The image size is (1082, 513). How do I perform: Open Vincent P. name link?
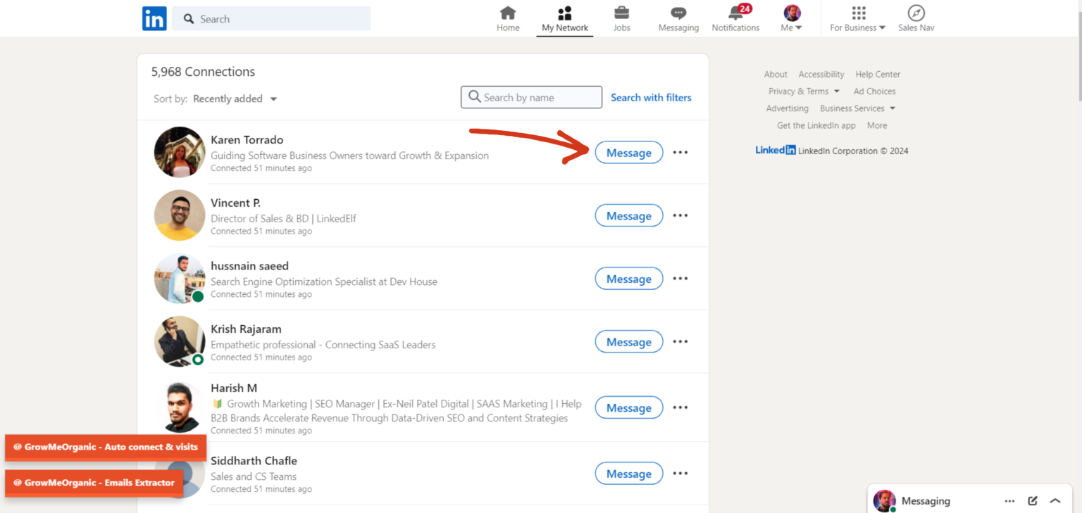click(x=235, y=203)
